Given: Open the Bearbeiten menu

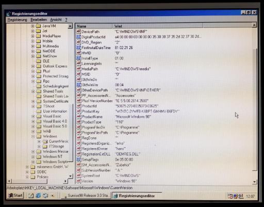Looking at the screenshot, I should coord(39,20).
